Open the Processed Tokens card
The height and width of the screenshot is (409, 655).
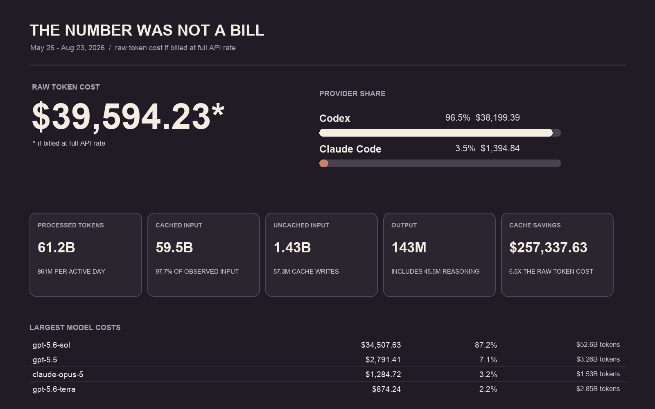tap(86, 255)
